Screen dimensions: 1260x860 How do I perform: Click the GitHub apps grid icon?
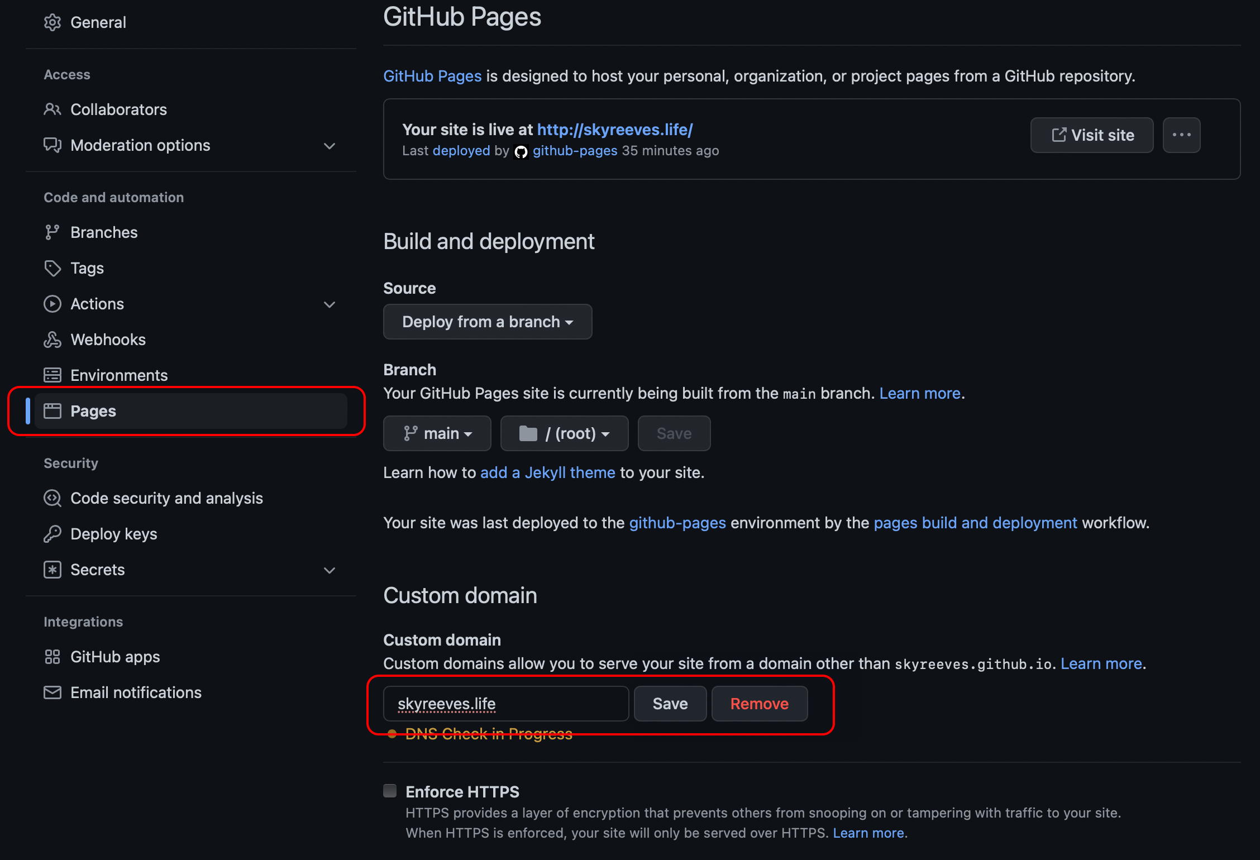[x=52, y=657]
